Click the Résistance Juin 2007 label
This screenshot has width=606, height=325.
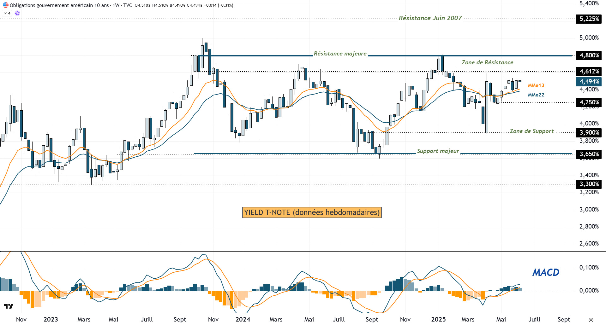click(430, 18)
